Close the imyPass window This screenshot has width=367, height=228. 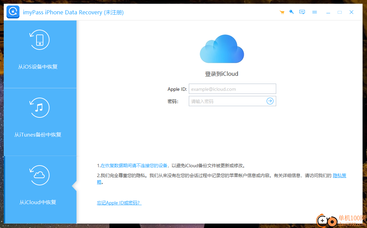351,12
